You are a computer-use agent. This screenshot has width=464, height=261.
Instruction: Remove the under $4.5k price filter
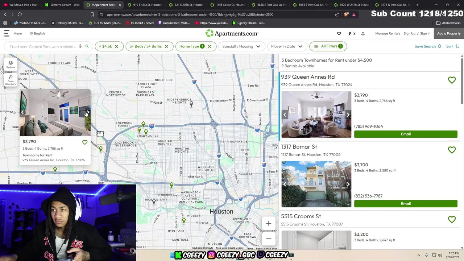tap(116, 46)
